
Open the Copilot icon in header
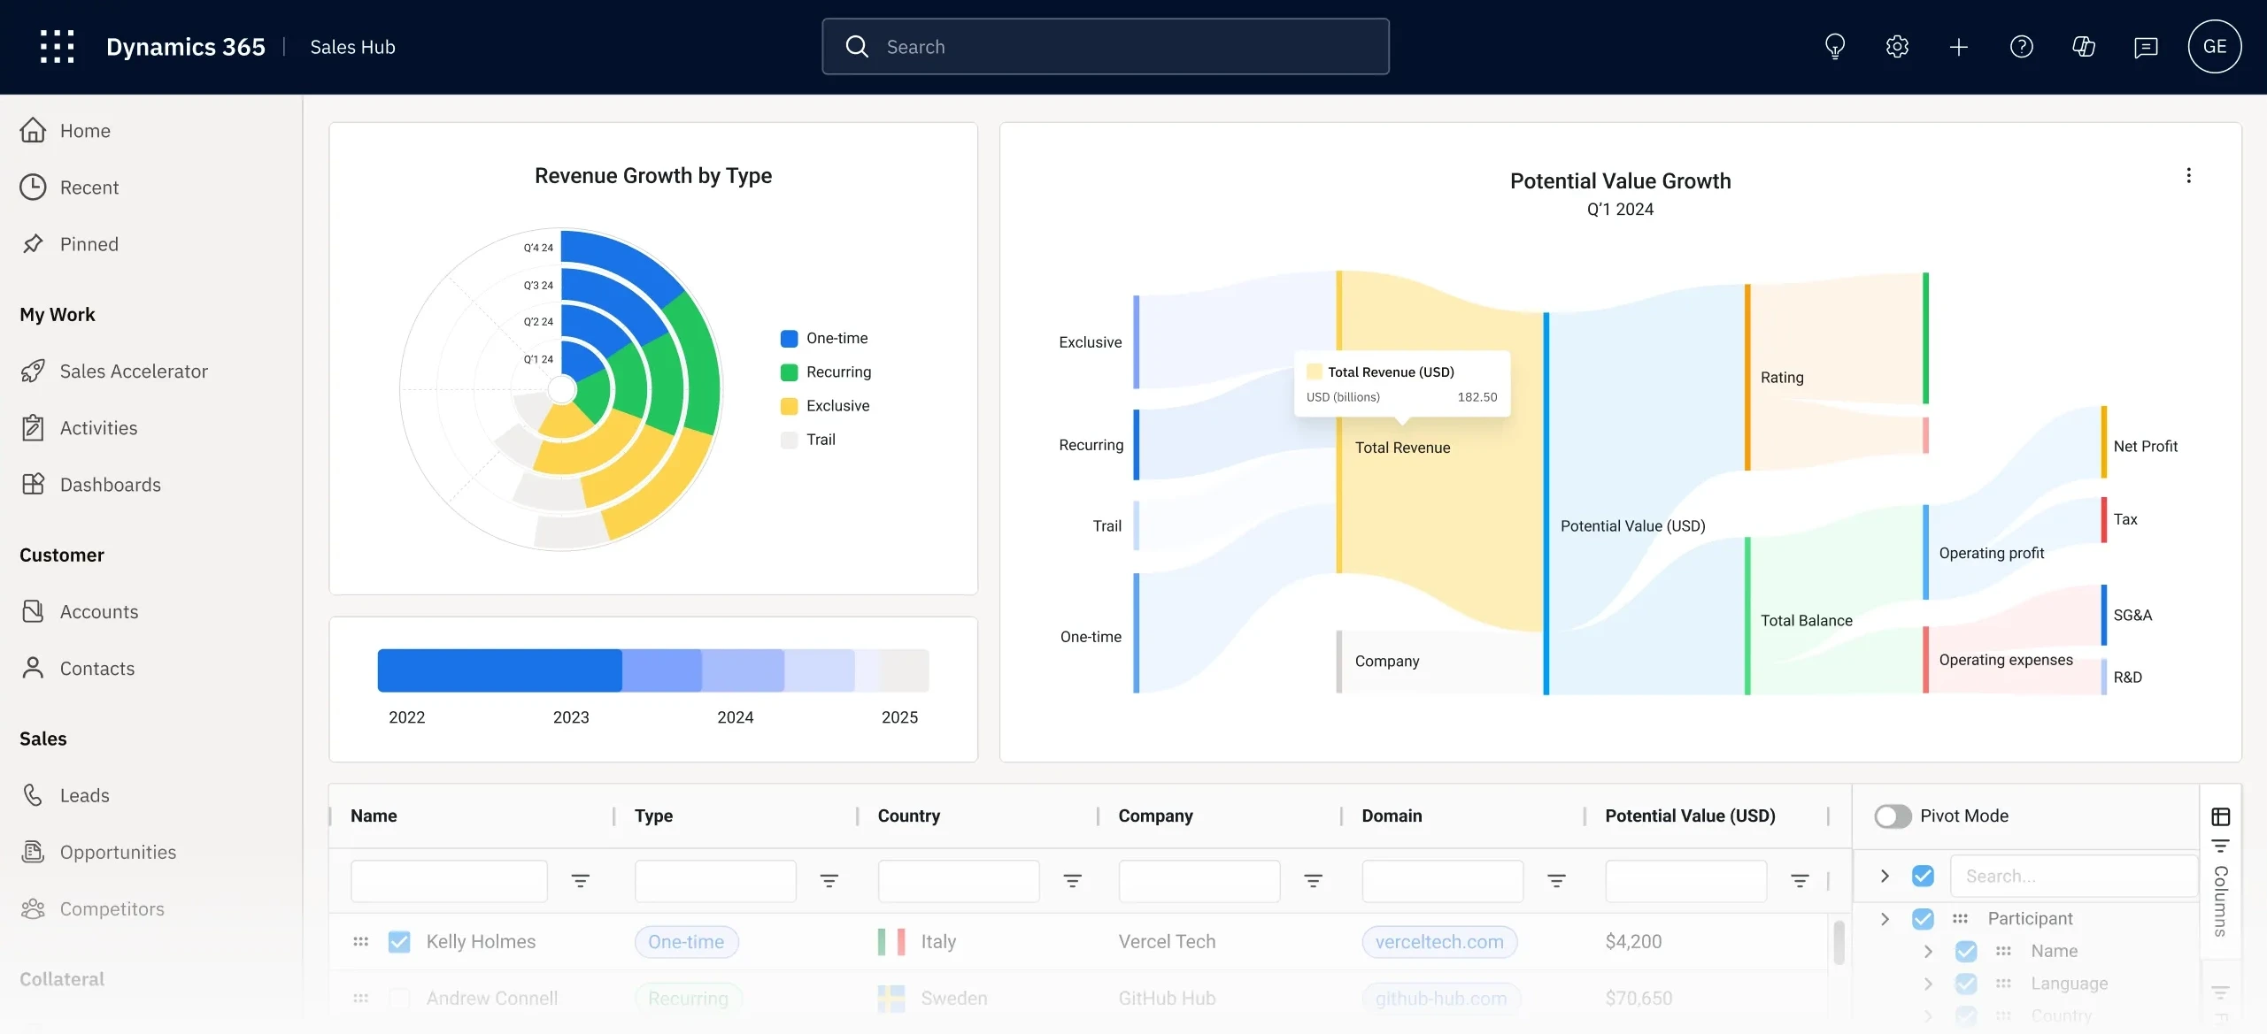[x=2083, y=47]
